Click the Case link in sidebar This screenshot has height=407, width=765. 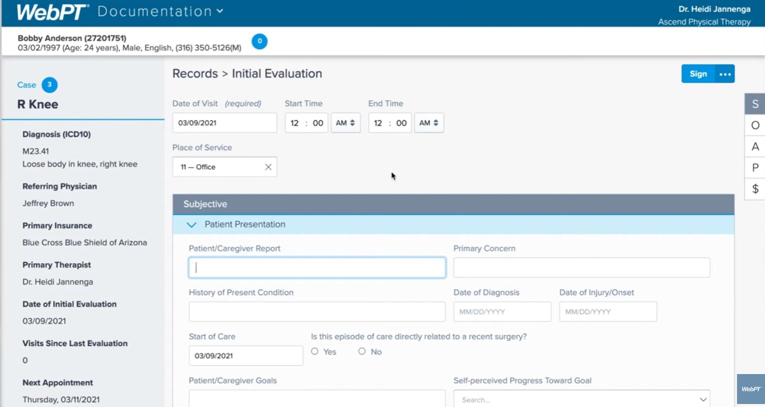(x=26, y=85)
